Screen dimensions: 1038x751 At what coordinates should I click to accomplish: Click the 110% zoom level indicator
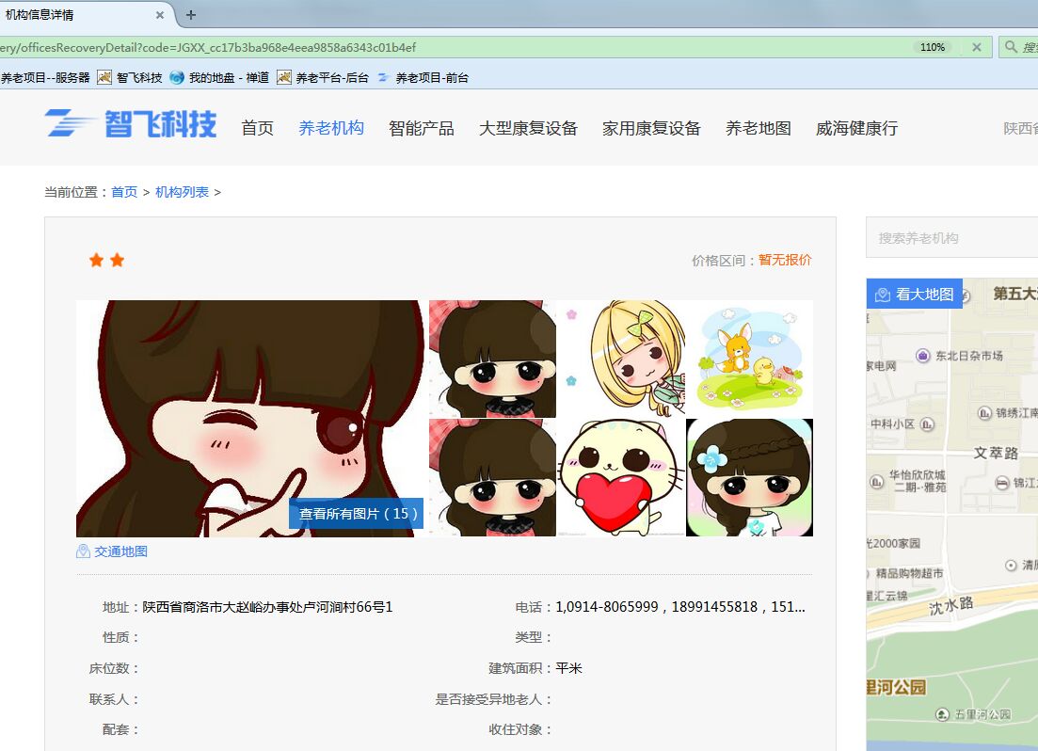pos(932,47)
